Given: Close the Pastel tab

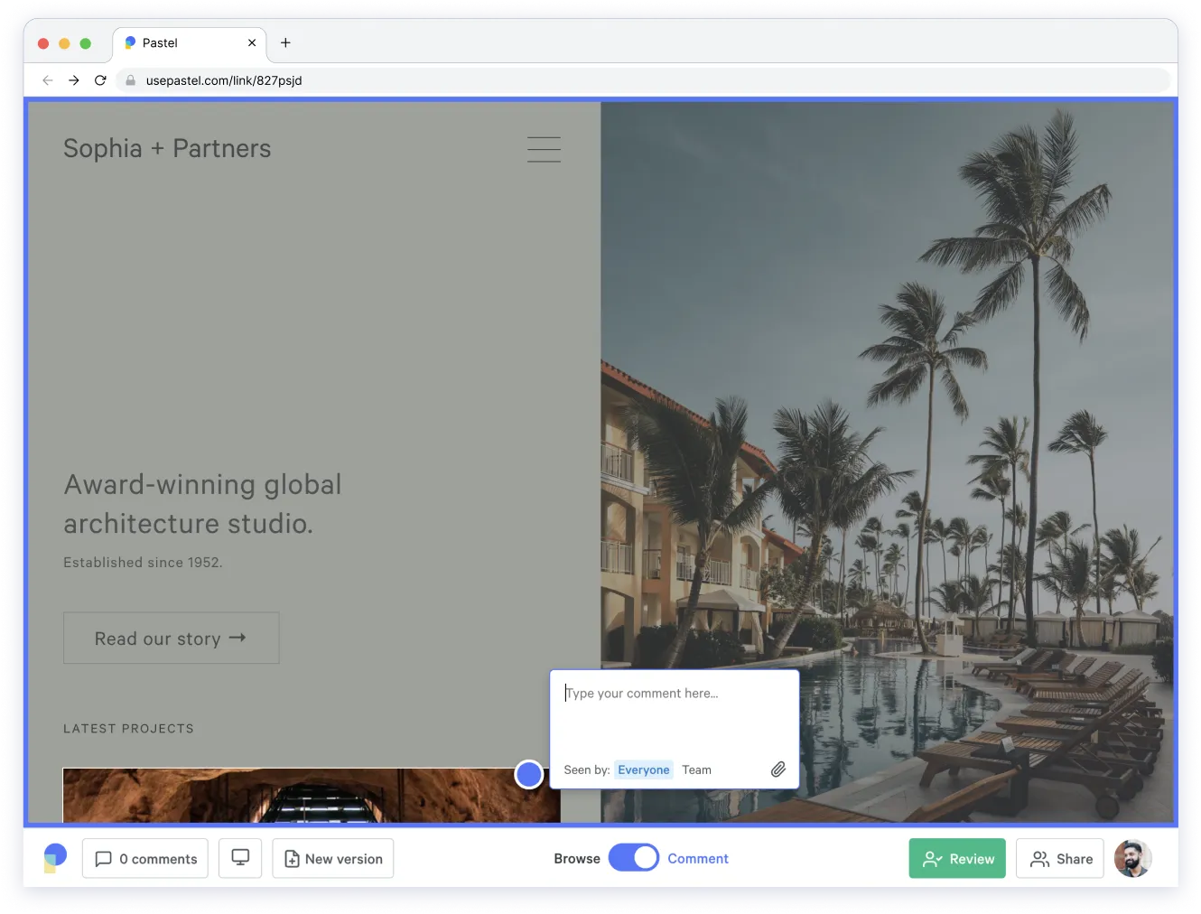Looking at the screenshot, I should pyautogui.click(x=252, y=42).
